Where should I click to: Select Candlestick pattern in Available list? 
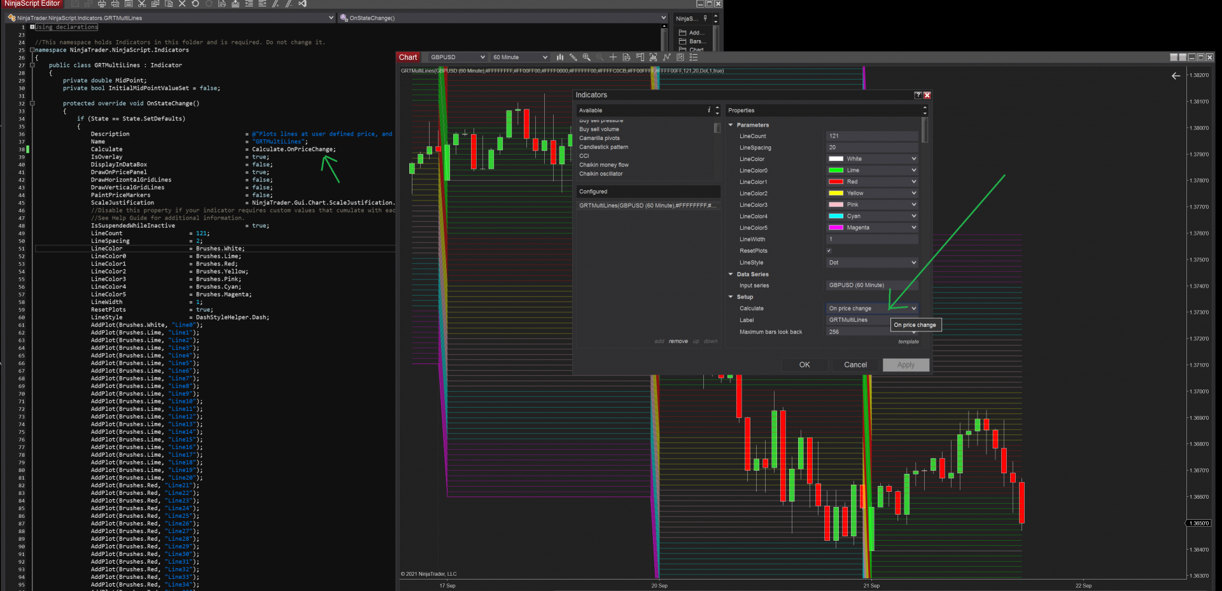(603, 147)
